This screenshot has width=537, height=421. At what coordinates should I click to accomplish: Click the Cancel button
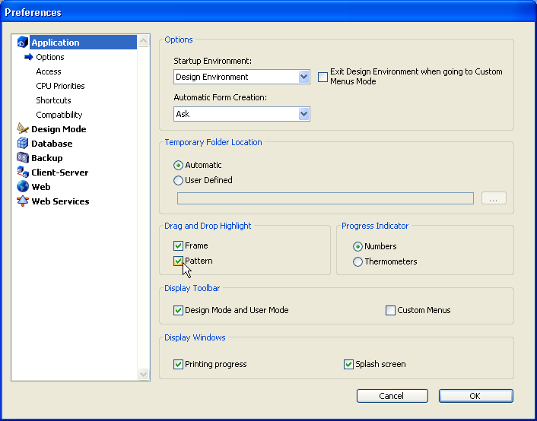pos(392,396)
